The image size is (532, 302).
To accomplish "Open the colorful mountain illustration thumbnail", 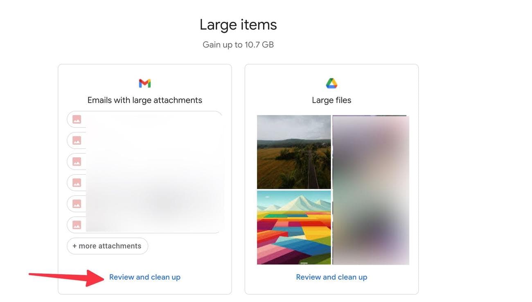I will pyautogui.click(x=294, y=227).
